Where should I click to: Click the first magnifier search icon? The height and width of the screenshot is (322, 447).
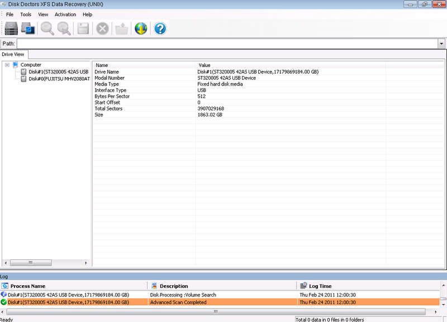click(47, 28)
